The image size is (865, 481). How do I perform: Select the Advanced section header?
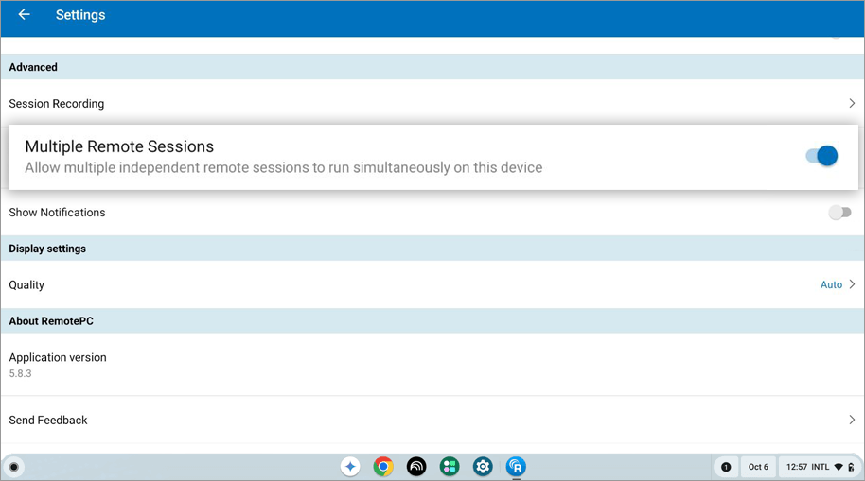tap(33, 67)
